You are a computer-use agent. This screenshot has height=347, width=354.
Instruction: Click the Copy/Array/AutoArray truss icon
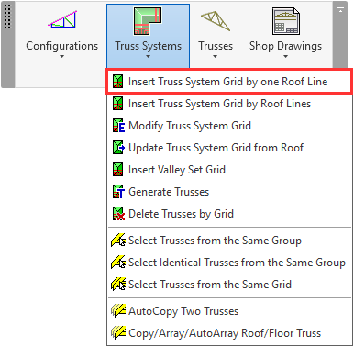click(x=118, y=332)
